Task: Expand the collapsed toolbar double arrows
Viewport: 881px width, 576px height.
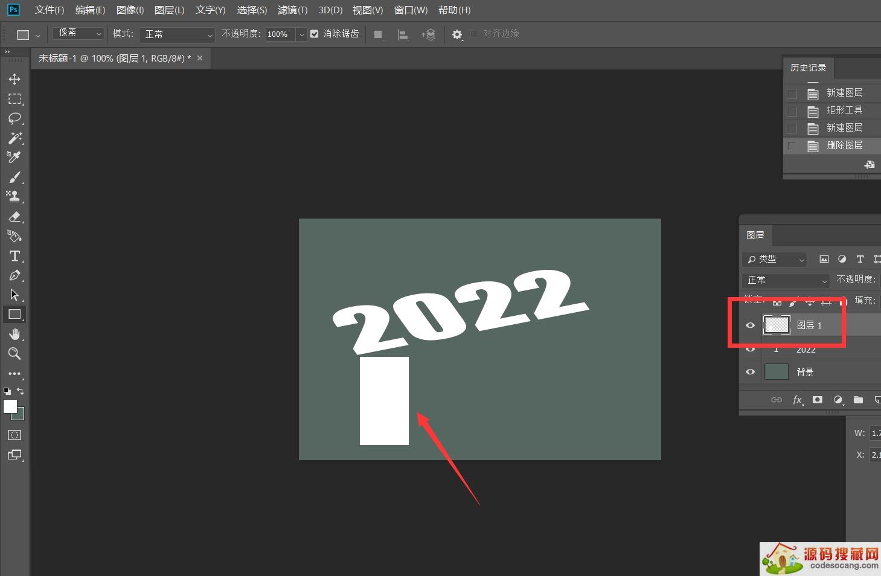Action: click(x=8, y=53)
